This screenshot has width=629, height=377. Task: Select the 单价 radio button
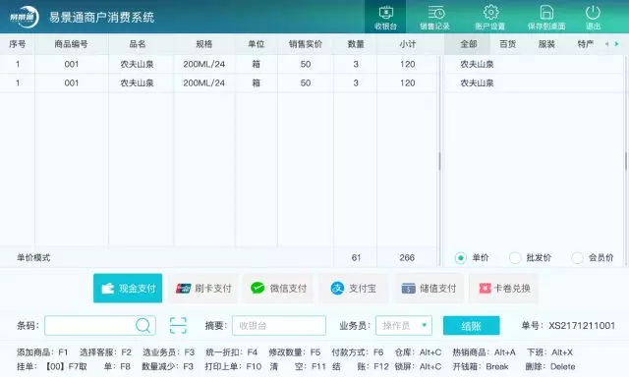click(x=461, y=258)
